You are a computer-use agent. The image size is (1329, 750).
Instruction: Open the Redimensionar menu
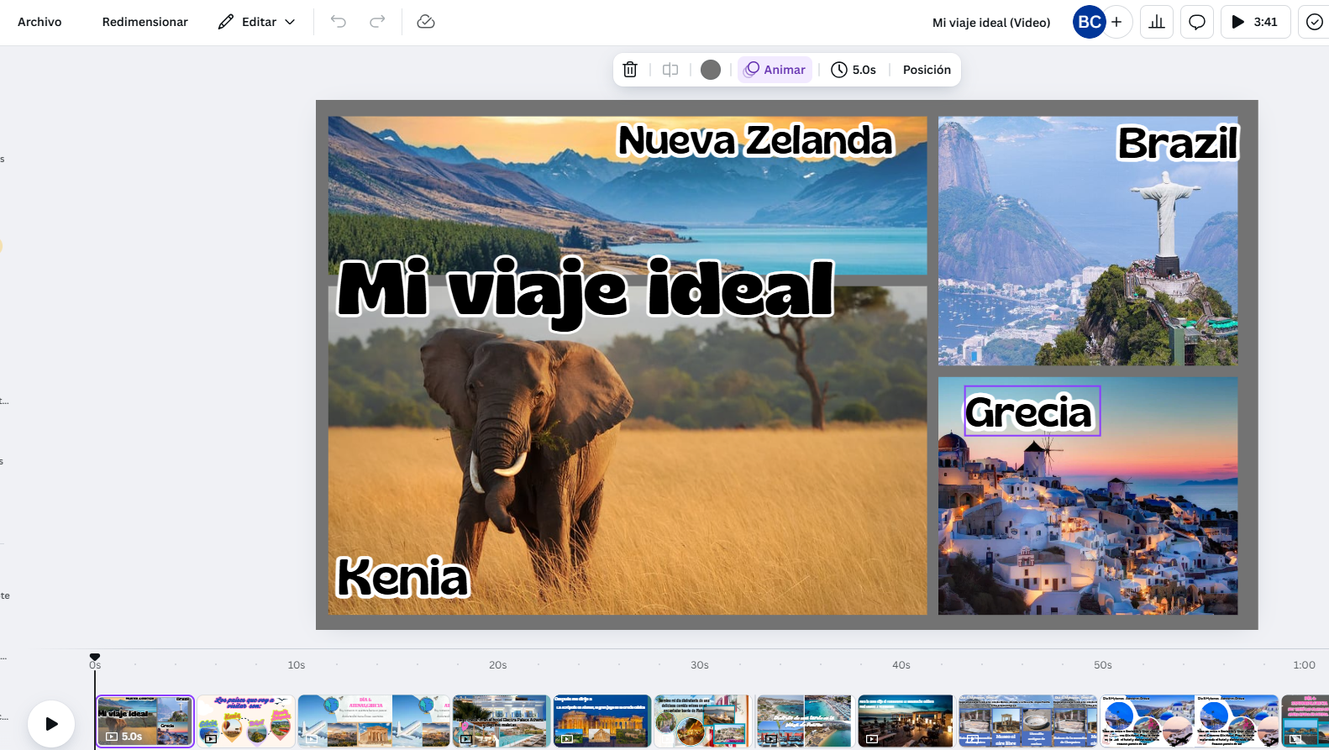(144, 22)
